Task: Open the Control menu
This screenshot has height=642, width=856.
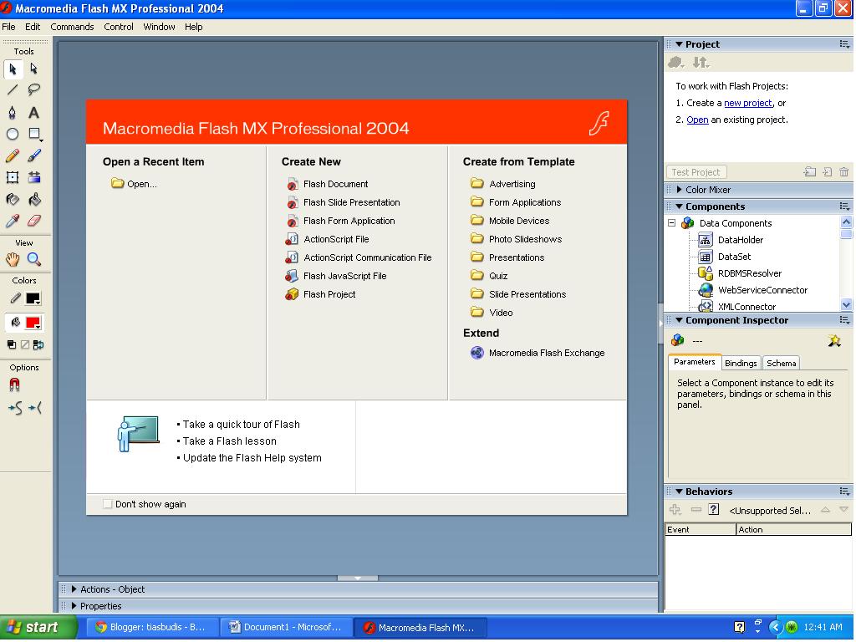Action: point(119,27)
